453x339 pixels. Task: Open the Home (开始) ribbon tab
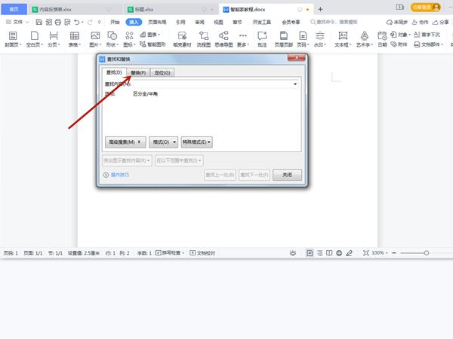tap(115, 22)
